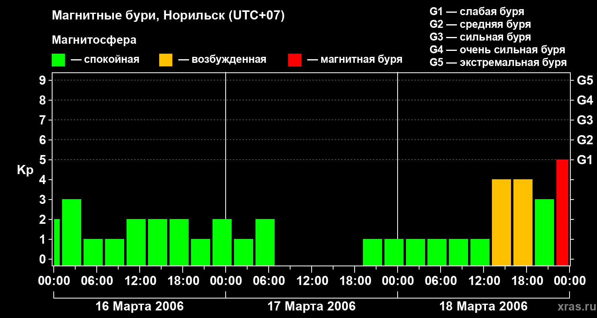The image size is (597, 318).
Task: Click the Kp axis value '0'
Action: pos(43,259)
